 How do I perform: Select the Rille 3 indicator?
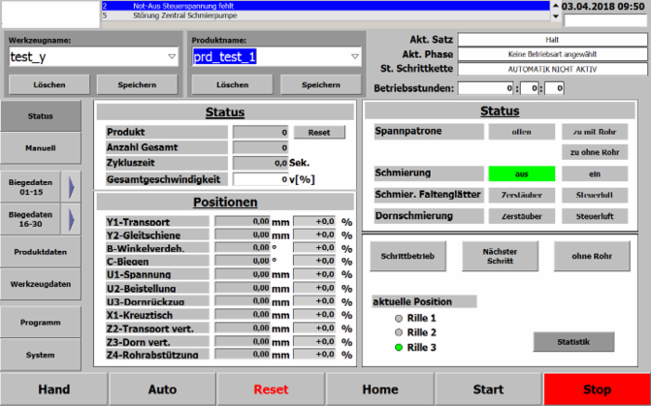[x=398, y=347]
